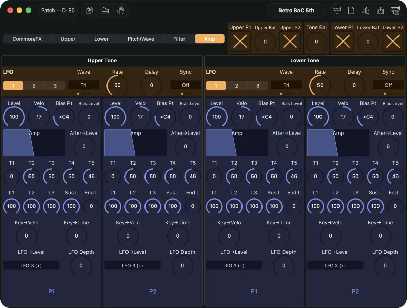
Task: Click Upper Tone P1 Level knob
Action: (x=14, y=117)
